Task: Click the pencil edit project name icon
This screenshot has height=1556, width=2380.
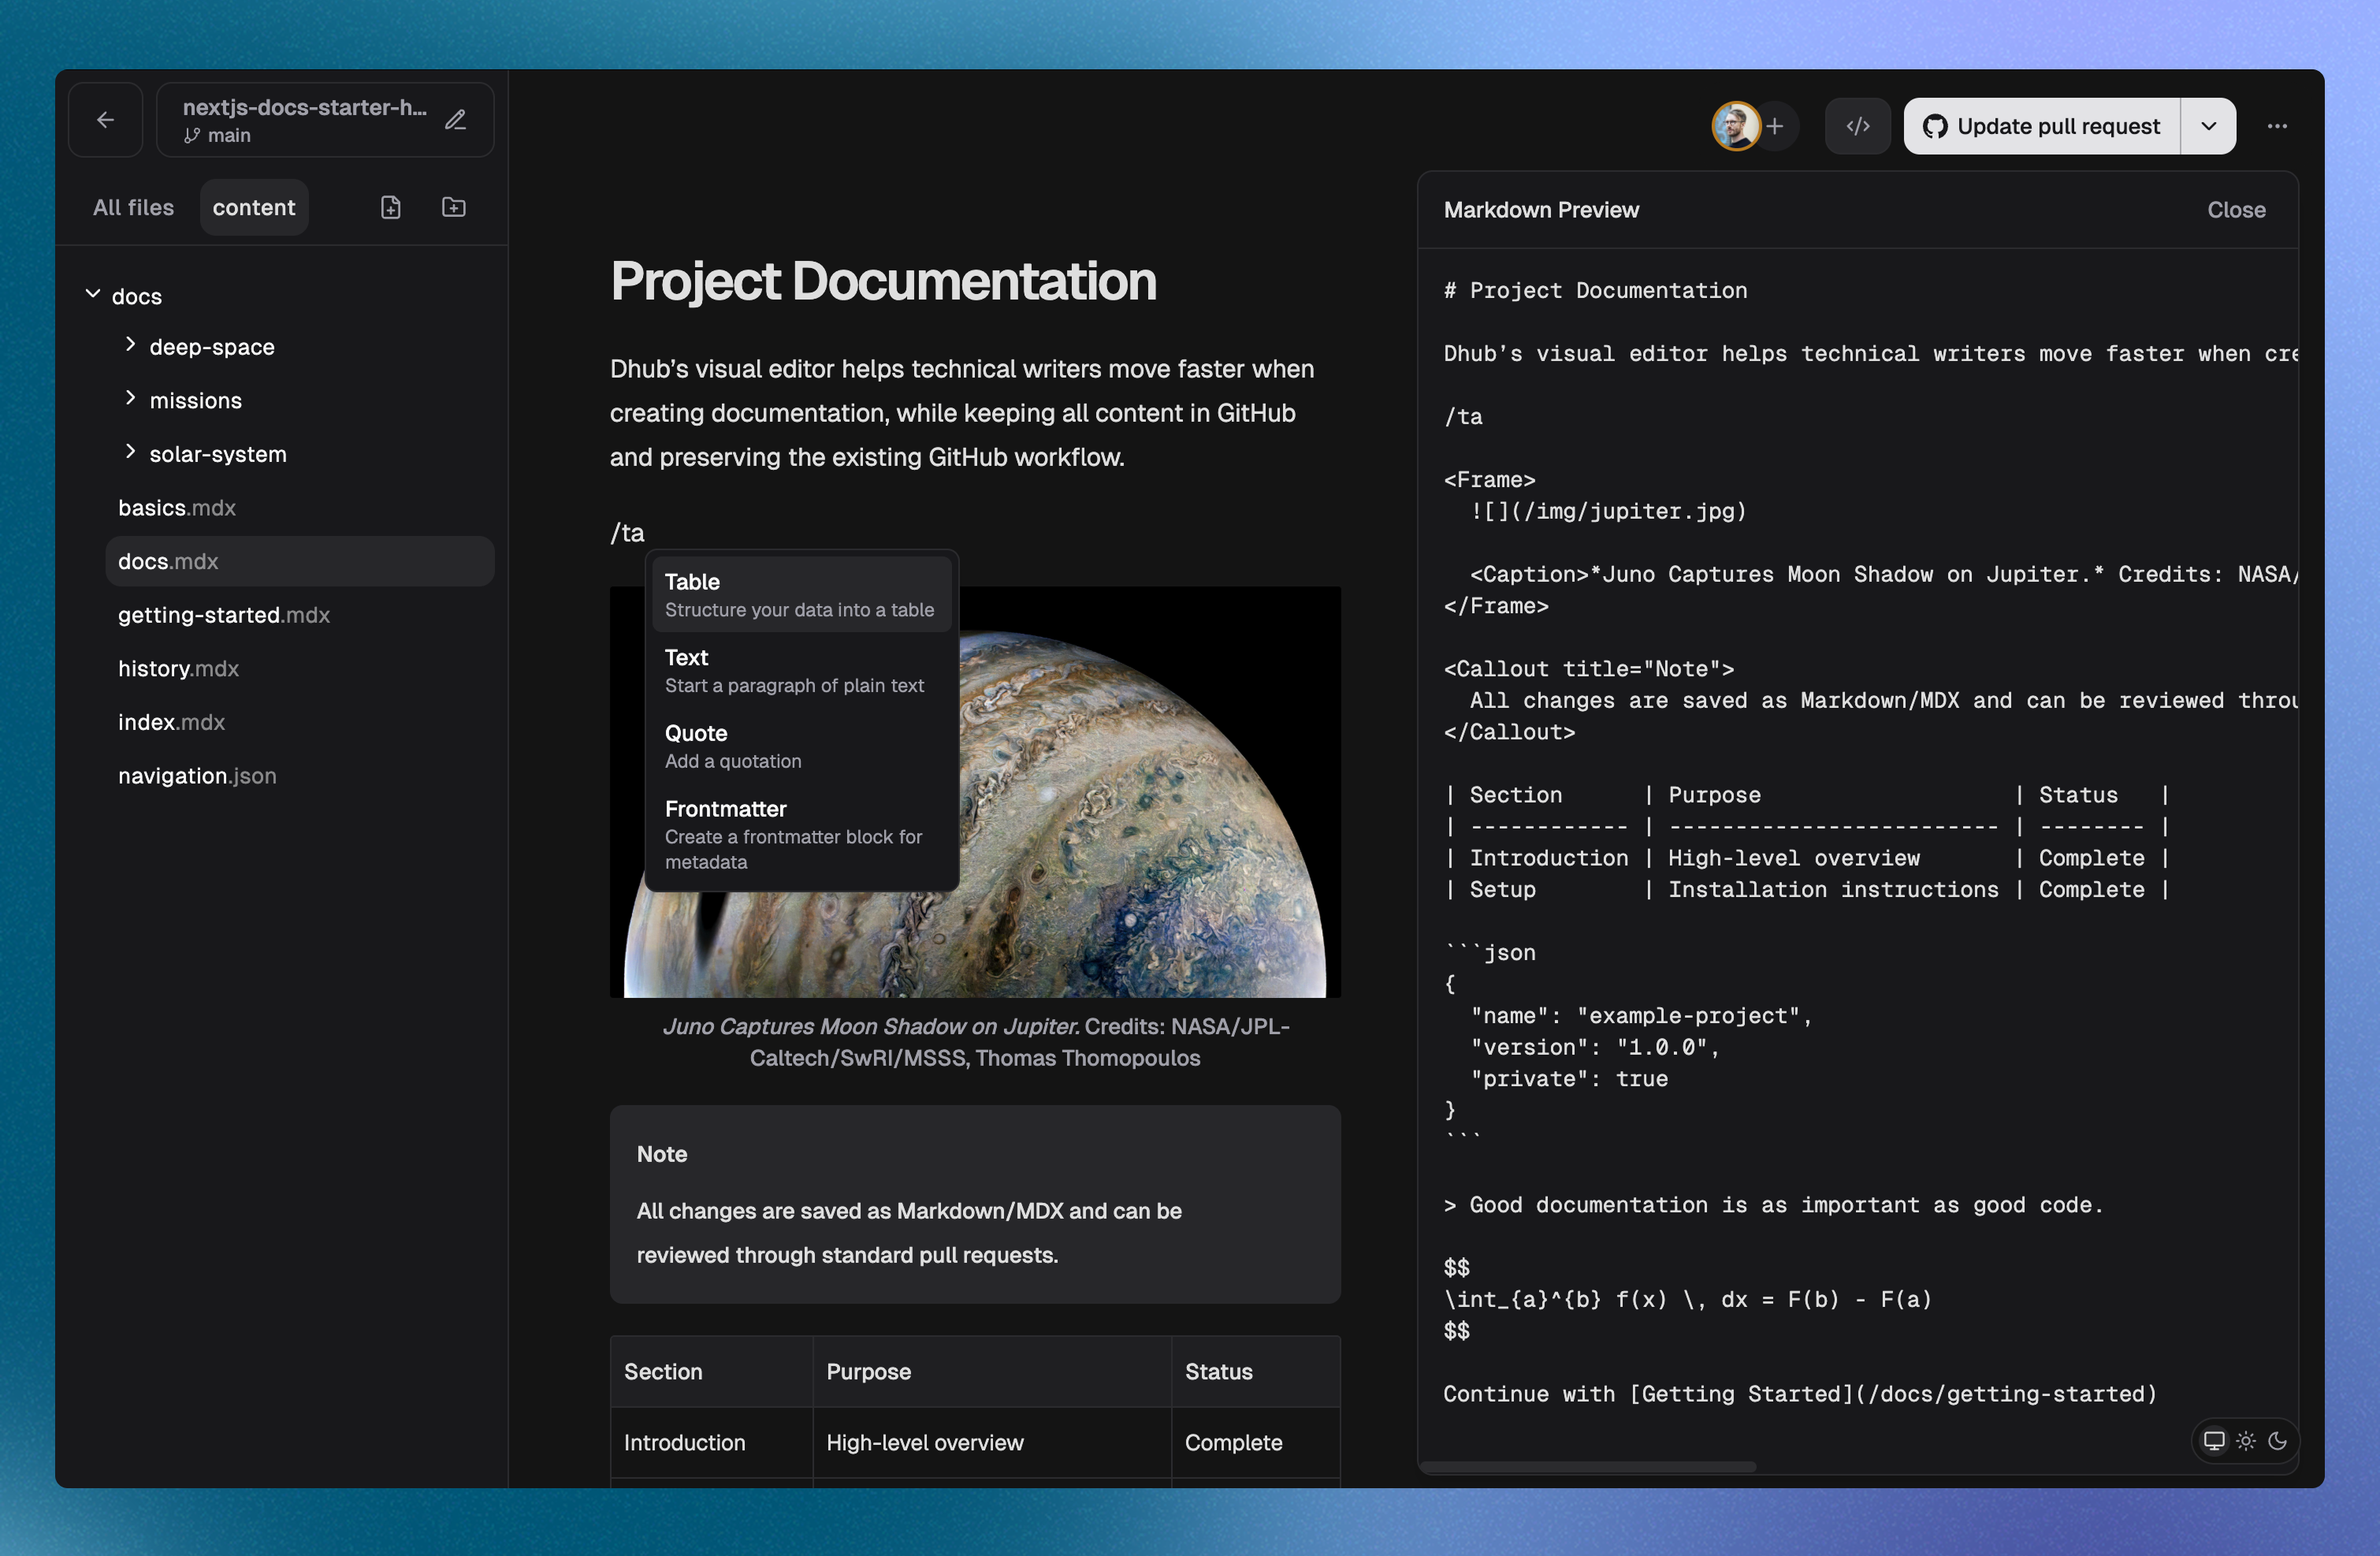Action: 456,120
